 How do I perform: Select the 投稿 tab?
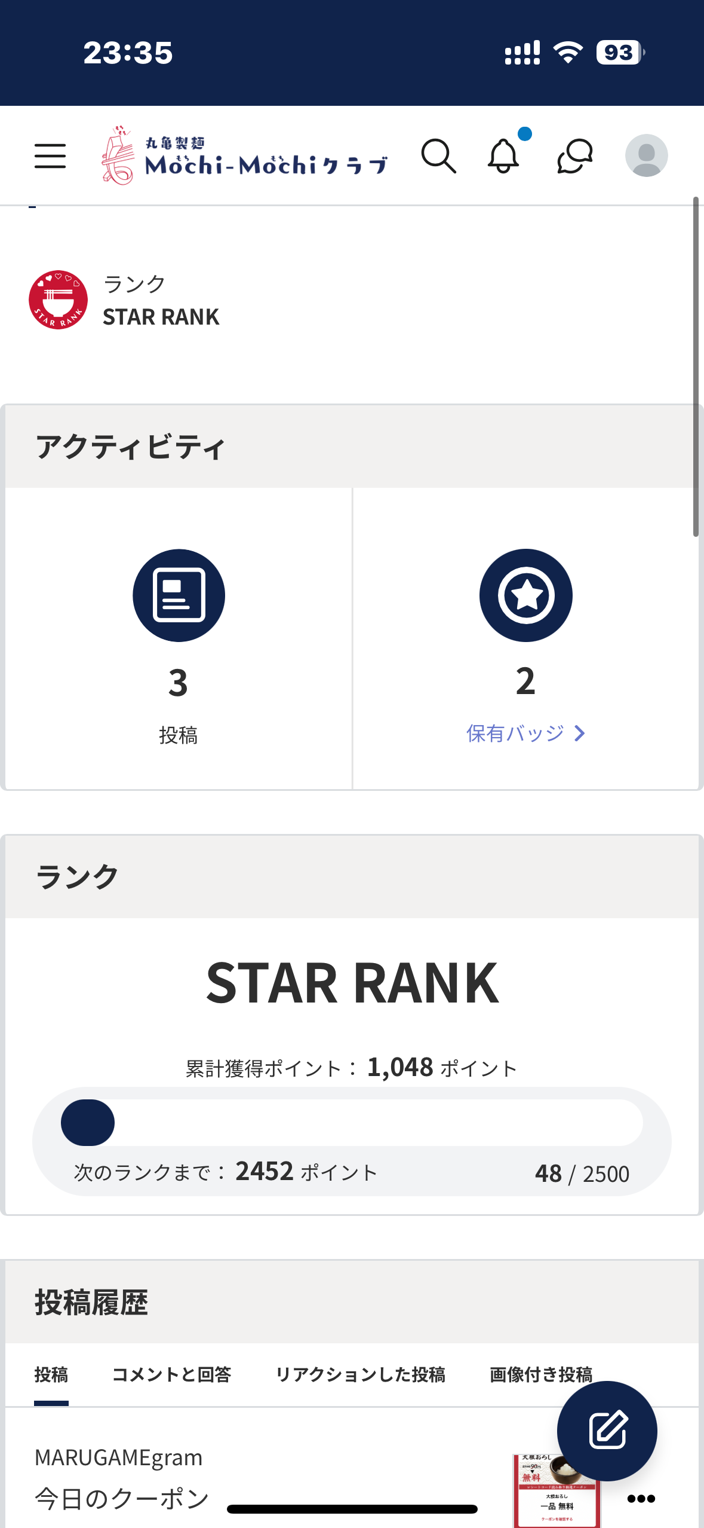pyautogui.click(x=51, y=1375)
